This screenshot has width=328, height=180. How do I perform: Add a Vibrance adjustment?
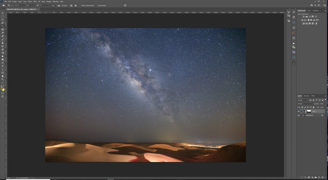tap(316, 16)
